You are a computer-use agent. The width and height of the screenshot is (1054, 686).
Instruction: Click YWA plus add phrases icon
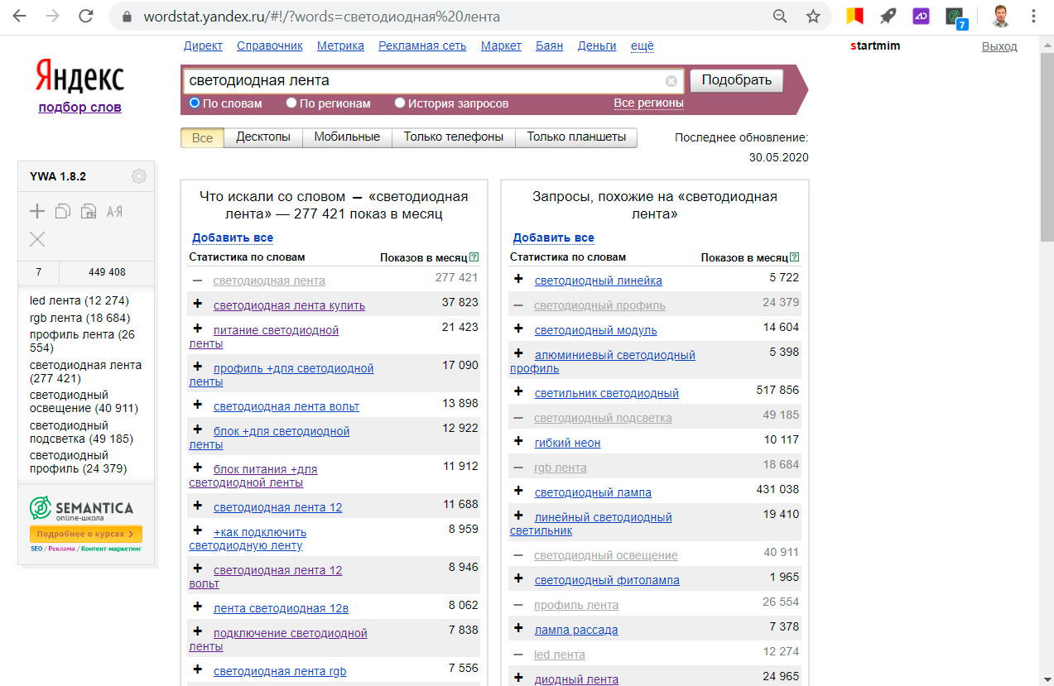(x=37, y=211)
